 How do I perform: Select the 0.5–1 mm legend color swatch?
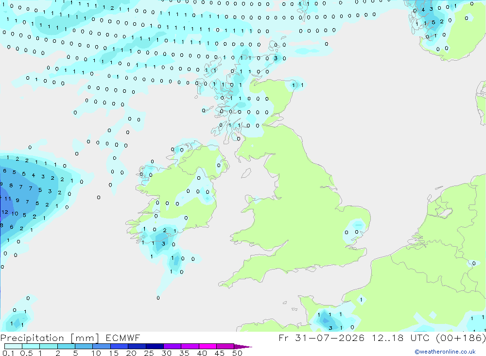31,346
